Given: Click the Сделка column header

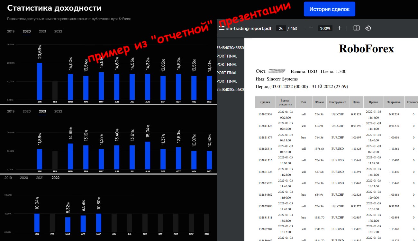Looking at the screenshot, I should [265, 102].
